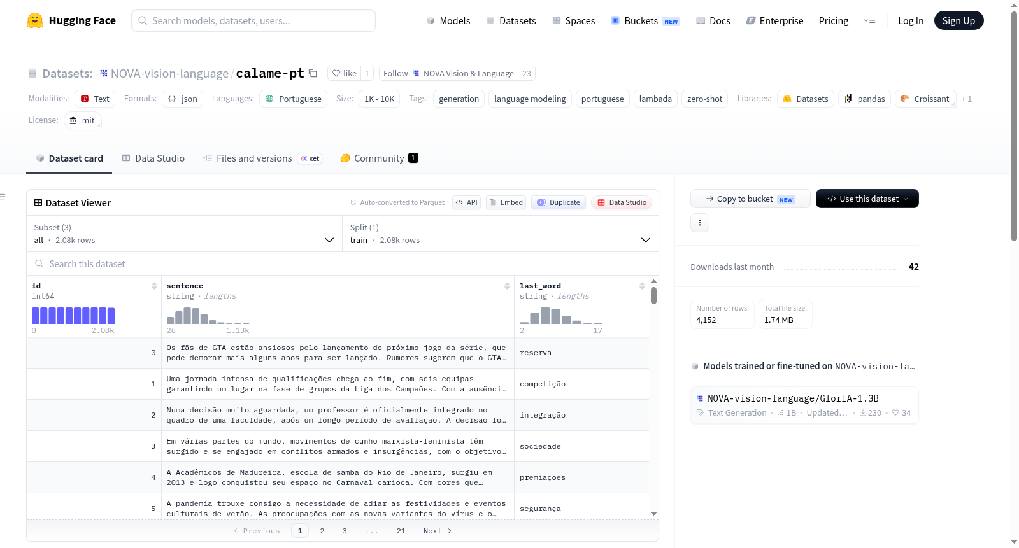Open the Pricing page
Screen dimensions: 1019x548
(834, 20)
